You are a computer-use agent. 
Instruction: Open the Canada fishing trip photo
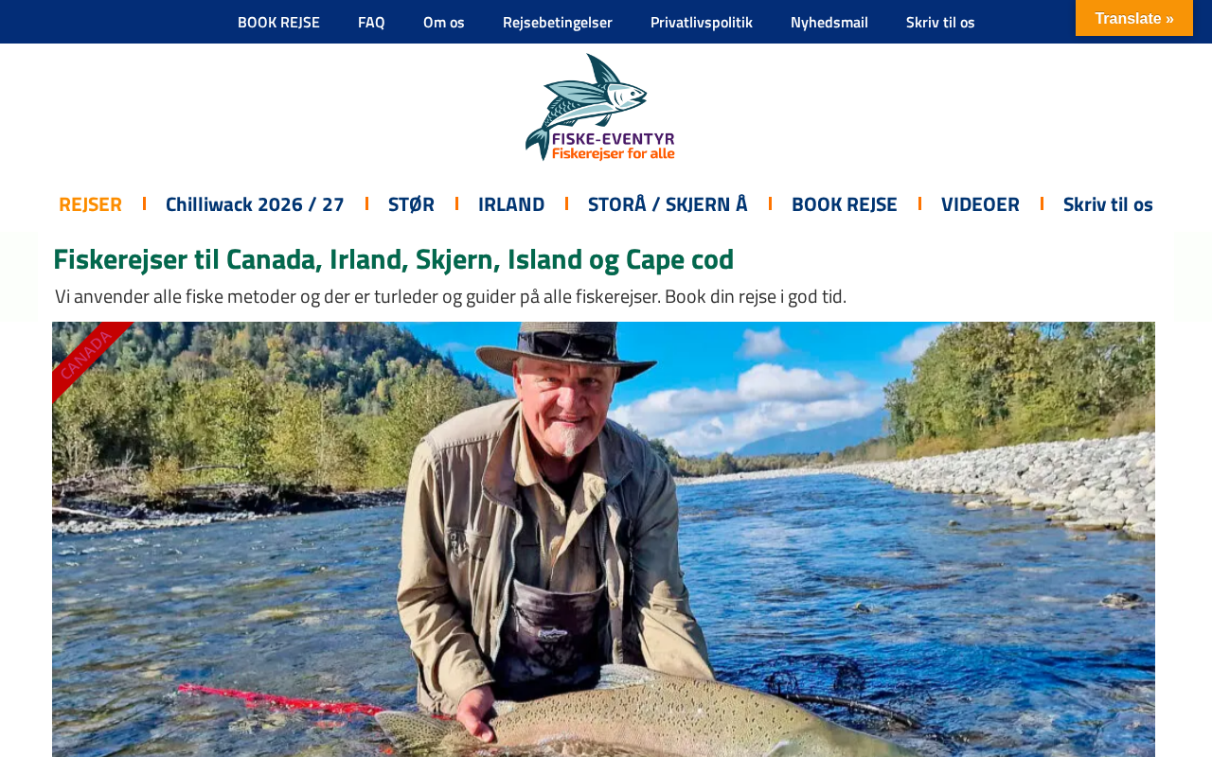click(x=603, y=539)
